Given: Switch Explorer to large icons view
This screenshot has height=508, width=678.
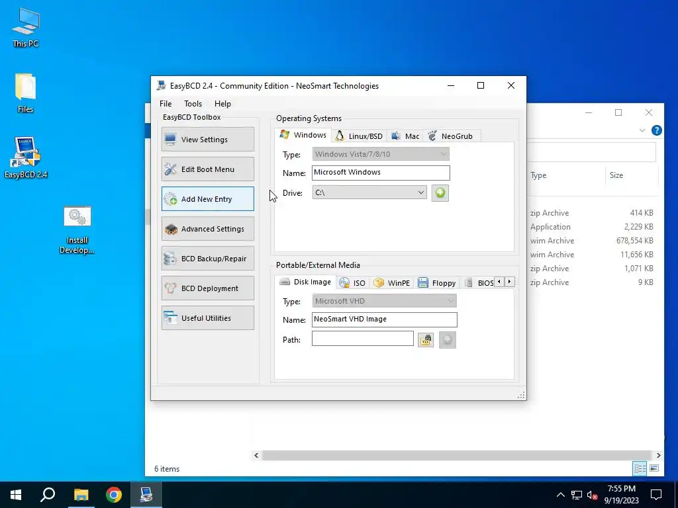Looking at the screenshot, I should (x=654, y=468).
